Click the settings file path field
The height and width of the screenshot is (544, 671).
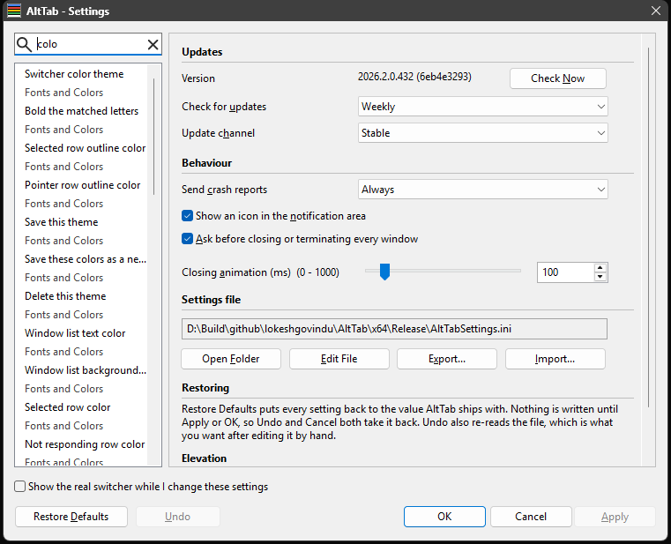click(x=394, y=329)
